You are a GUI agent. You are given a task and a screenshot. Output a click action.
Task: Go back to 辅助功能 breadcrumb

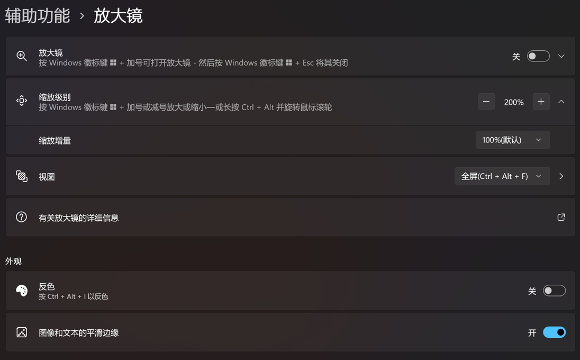pyautogui.click(x=38, y=15)
